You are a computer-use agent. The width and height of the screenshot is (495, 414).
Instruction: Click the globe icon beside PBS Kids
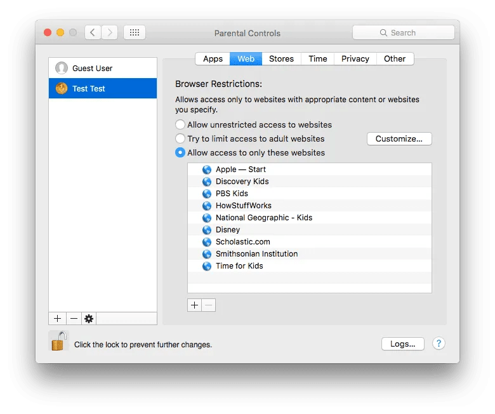(207, 194)
